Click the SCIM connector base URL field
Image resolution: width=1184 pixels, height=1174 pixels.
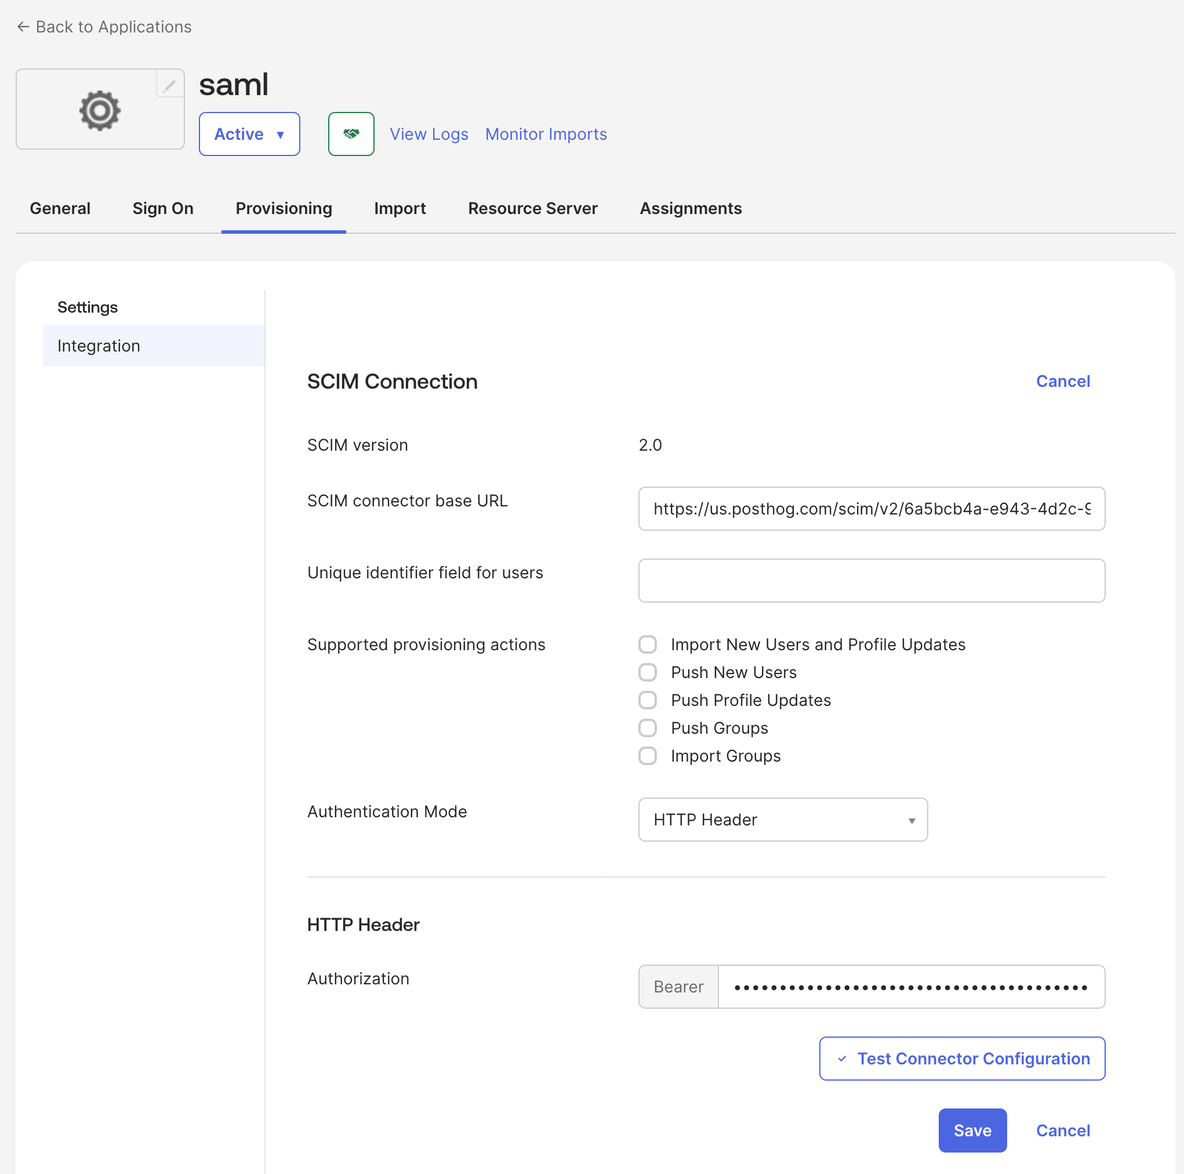(x=871, y=509)
